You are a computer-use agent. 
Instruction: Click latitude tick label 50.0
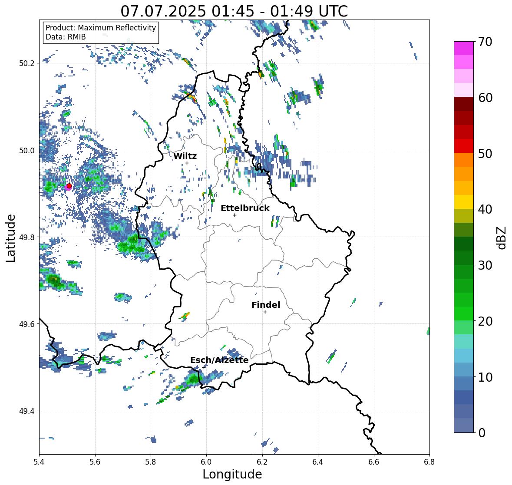tap(27, 151)
